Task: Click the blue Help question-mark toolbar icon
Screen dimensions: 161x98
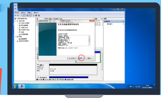Action: pyautogui.click(x=27, y=16)
